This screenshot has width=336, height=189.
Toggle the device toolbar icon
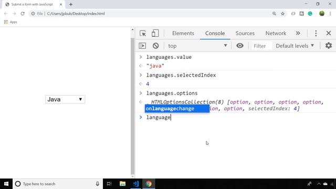(155, 33)
